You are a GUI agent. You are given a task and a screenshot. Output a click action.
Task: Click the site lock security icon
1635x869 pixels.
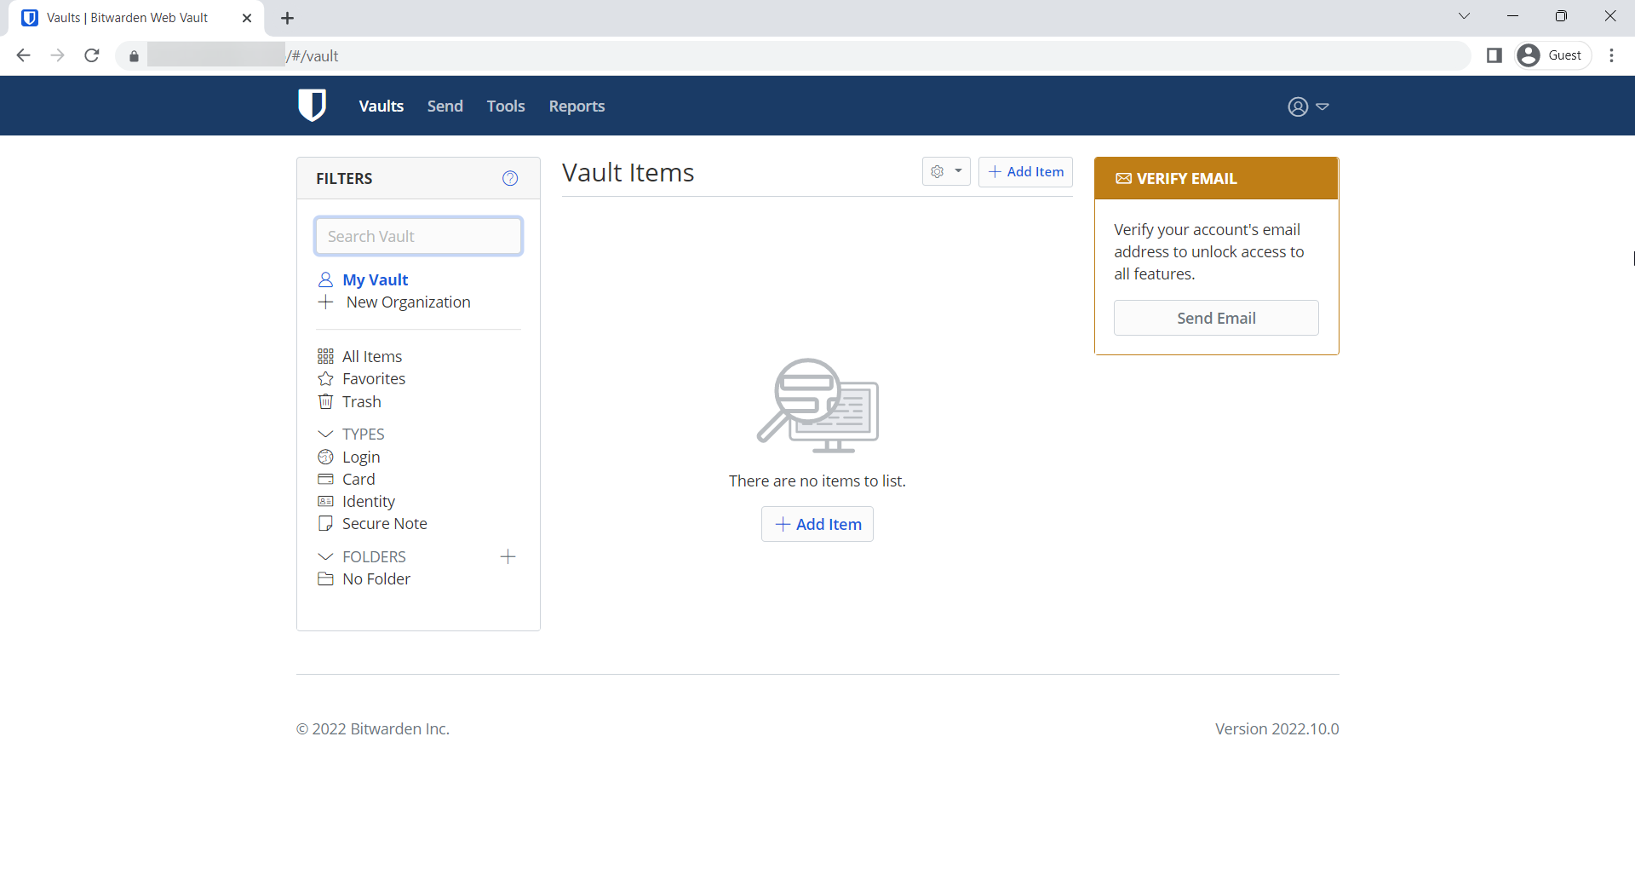[134, 56]
